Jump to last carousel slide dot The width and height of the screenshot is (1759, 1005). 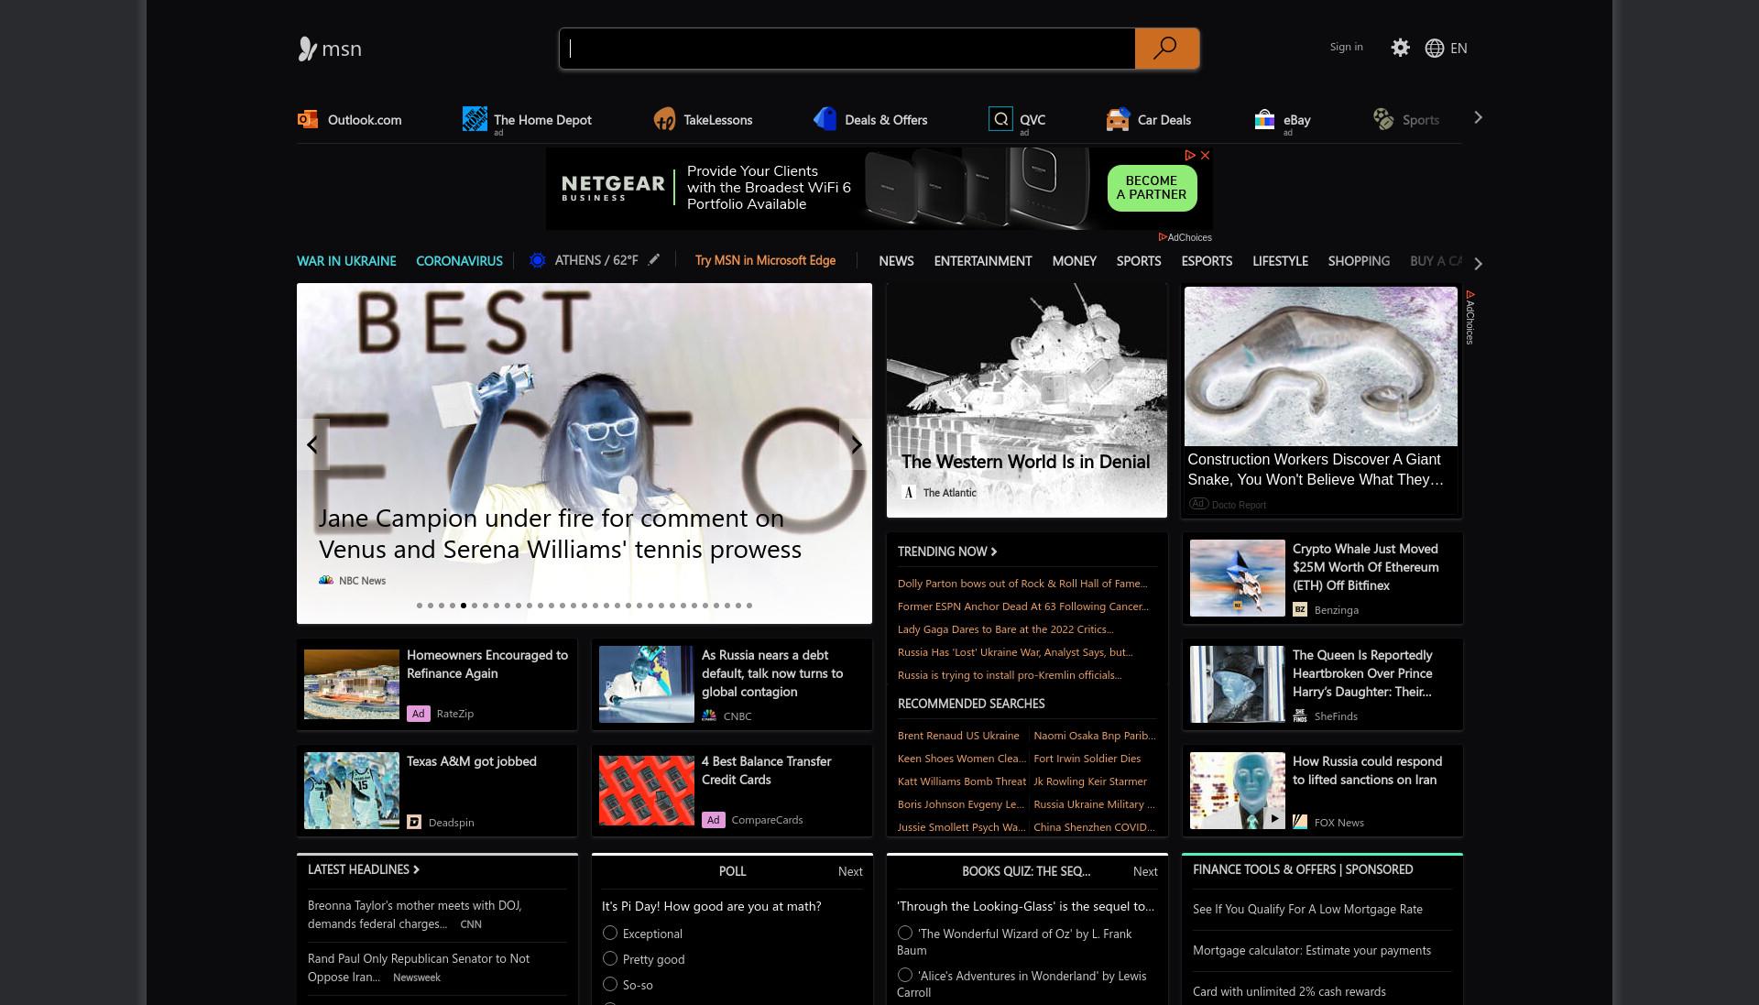click(x=749, y=606)
